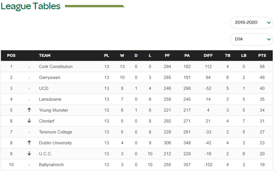Click the up arrow beside Dublin University
The height and width of the screenshot is (173, 276).
[x=29, y=143]
